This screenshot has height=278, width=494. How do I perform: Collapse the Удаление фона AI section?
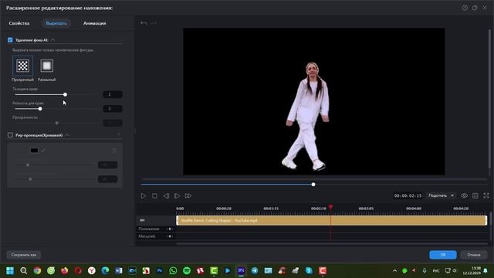(52, 40)
